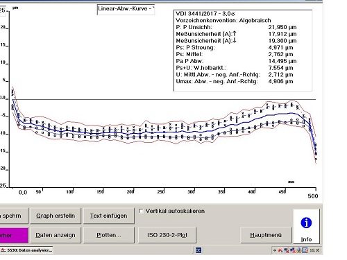Click the Graph erstelln button

(x=56, y=216)
